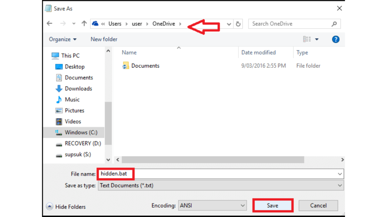Create a new folder
Viewport: 387px width, 217px height.
pyautogui.click(x=104, y=39)
